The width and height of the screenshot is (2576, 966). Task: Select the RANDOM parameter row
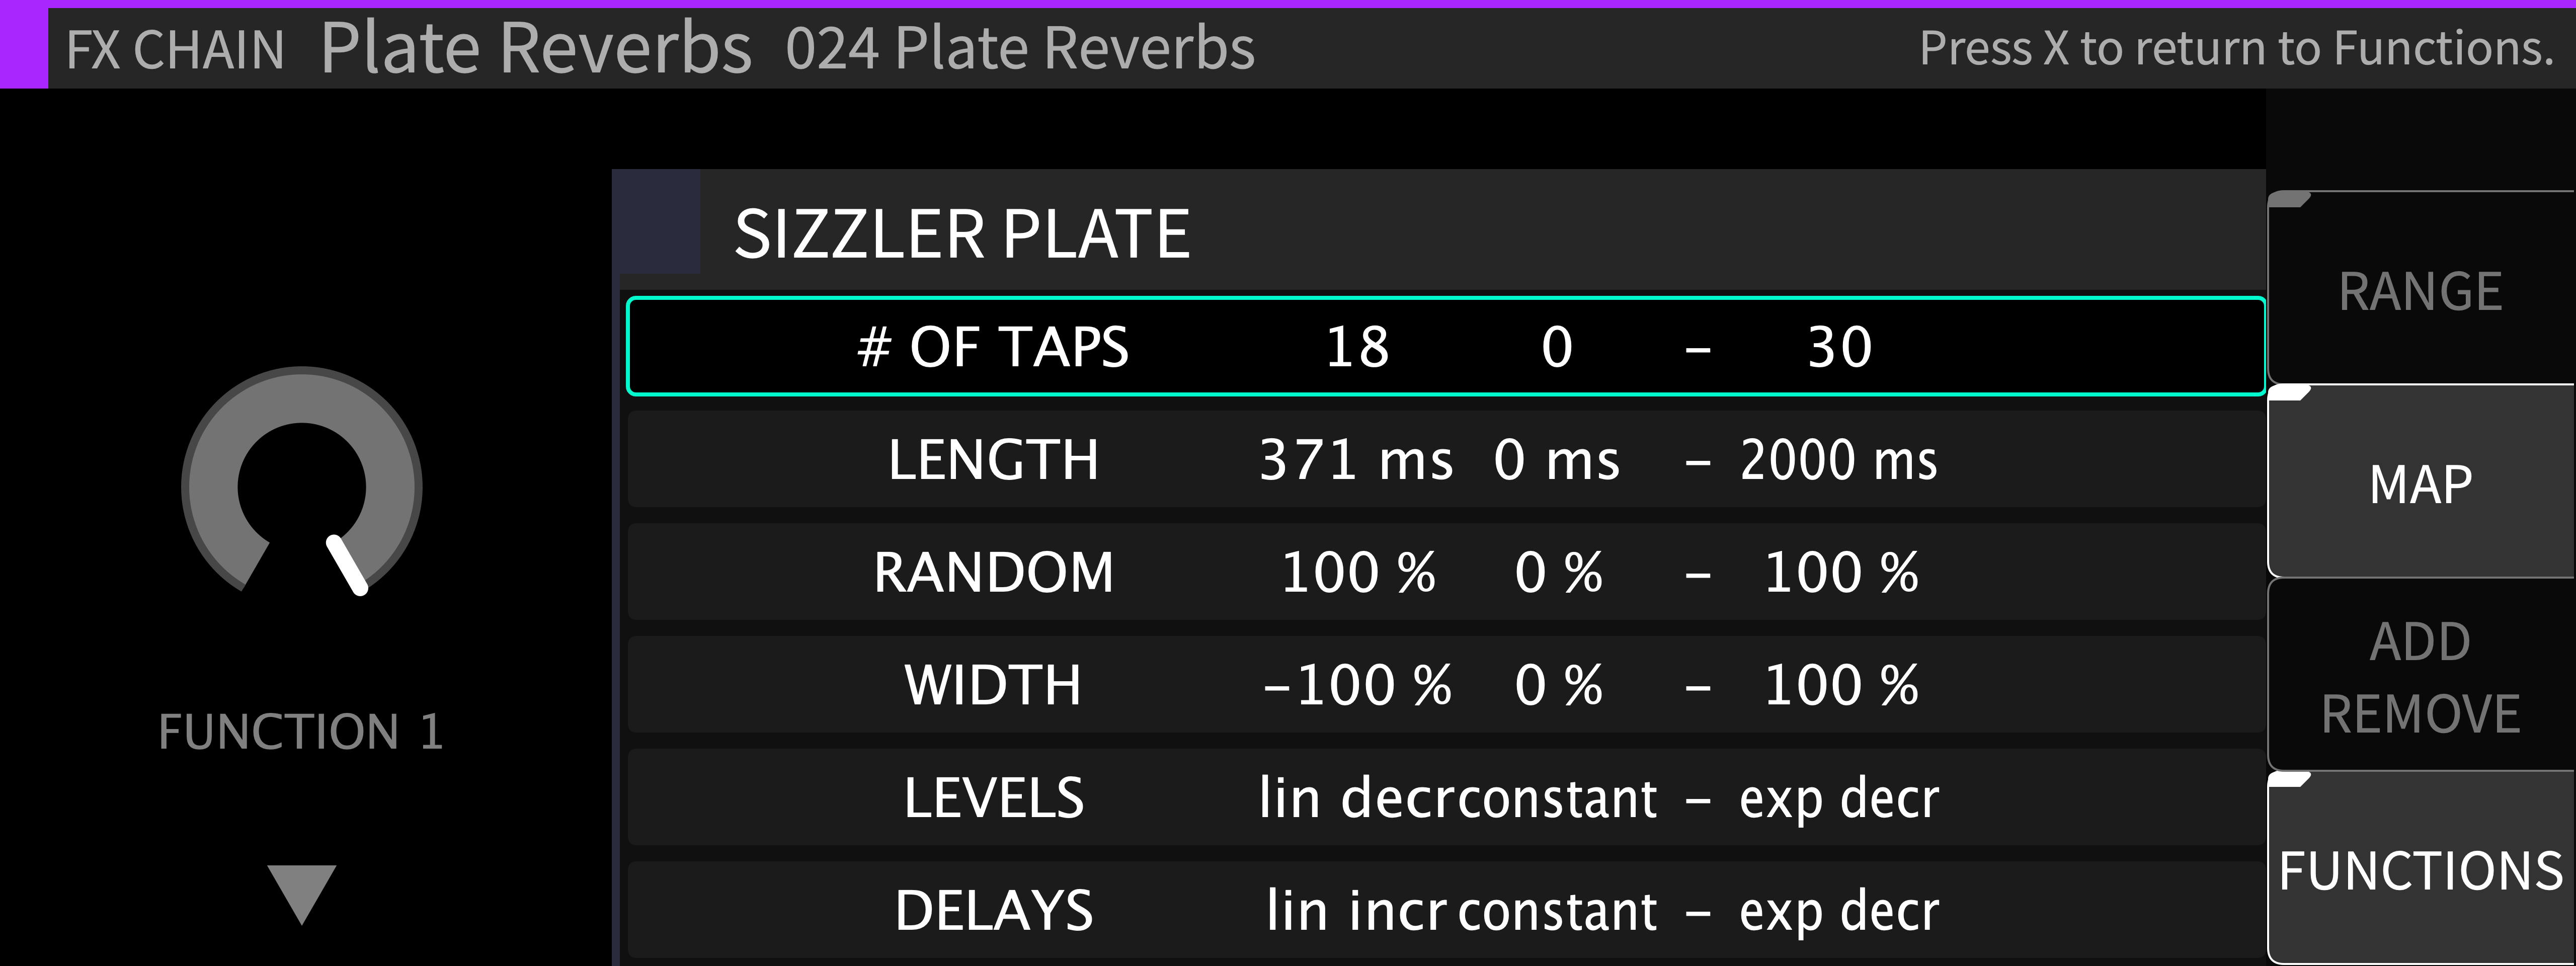[1445, 572]
